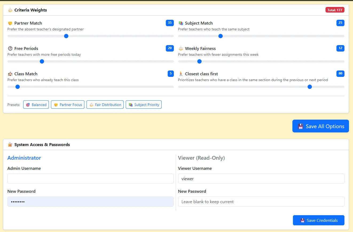Image resolution: width=353 pixels, height=232 pixels.
Task: Move the Weekly Fairness slider handle
Action: click(x=199, y=61)
